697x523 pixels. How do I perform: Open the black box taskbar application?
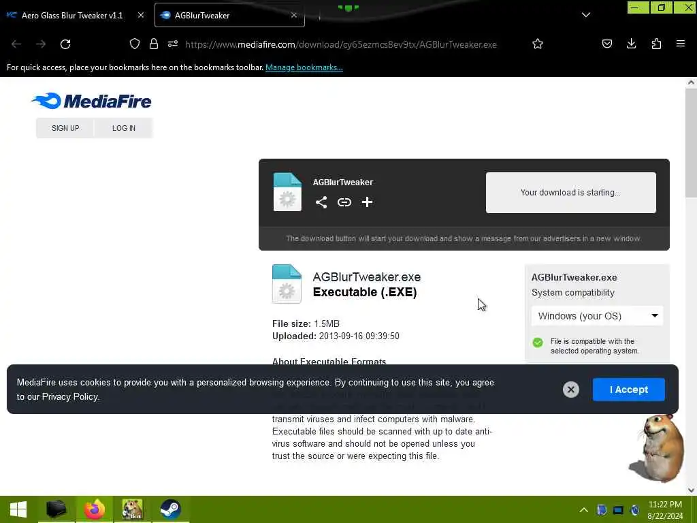point(56,509)
